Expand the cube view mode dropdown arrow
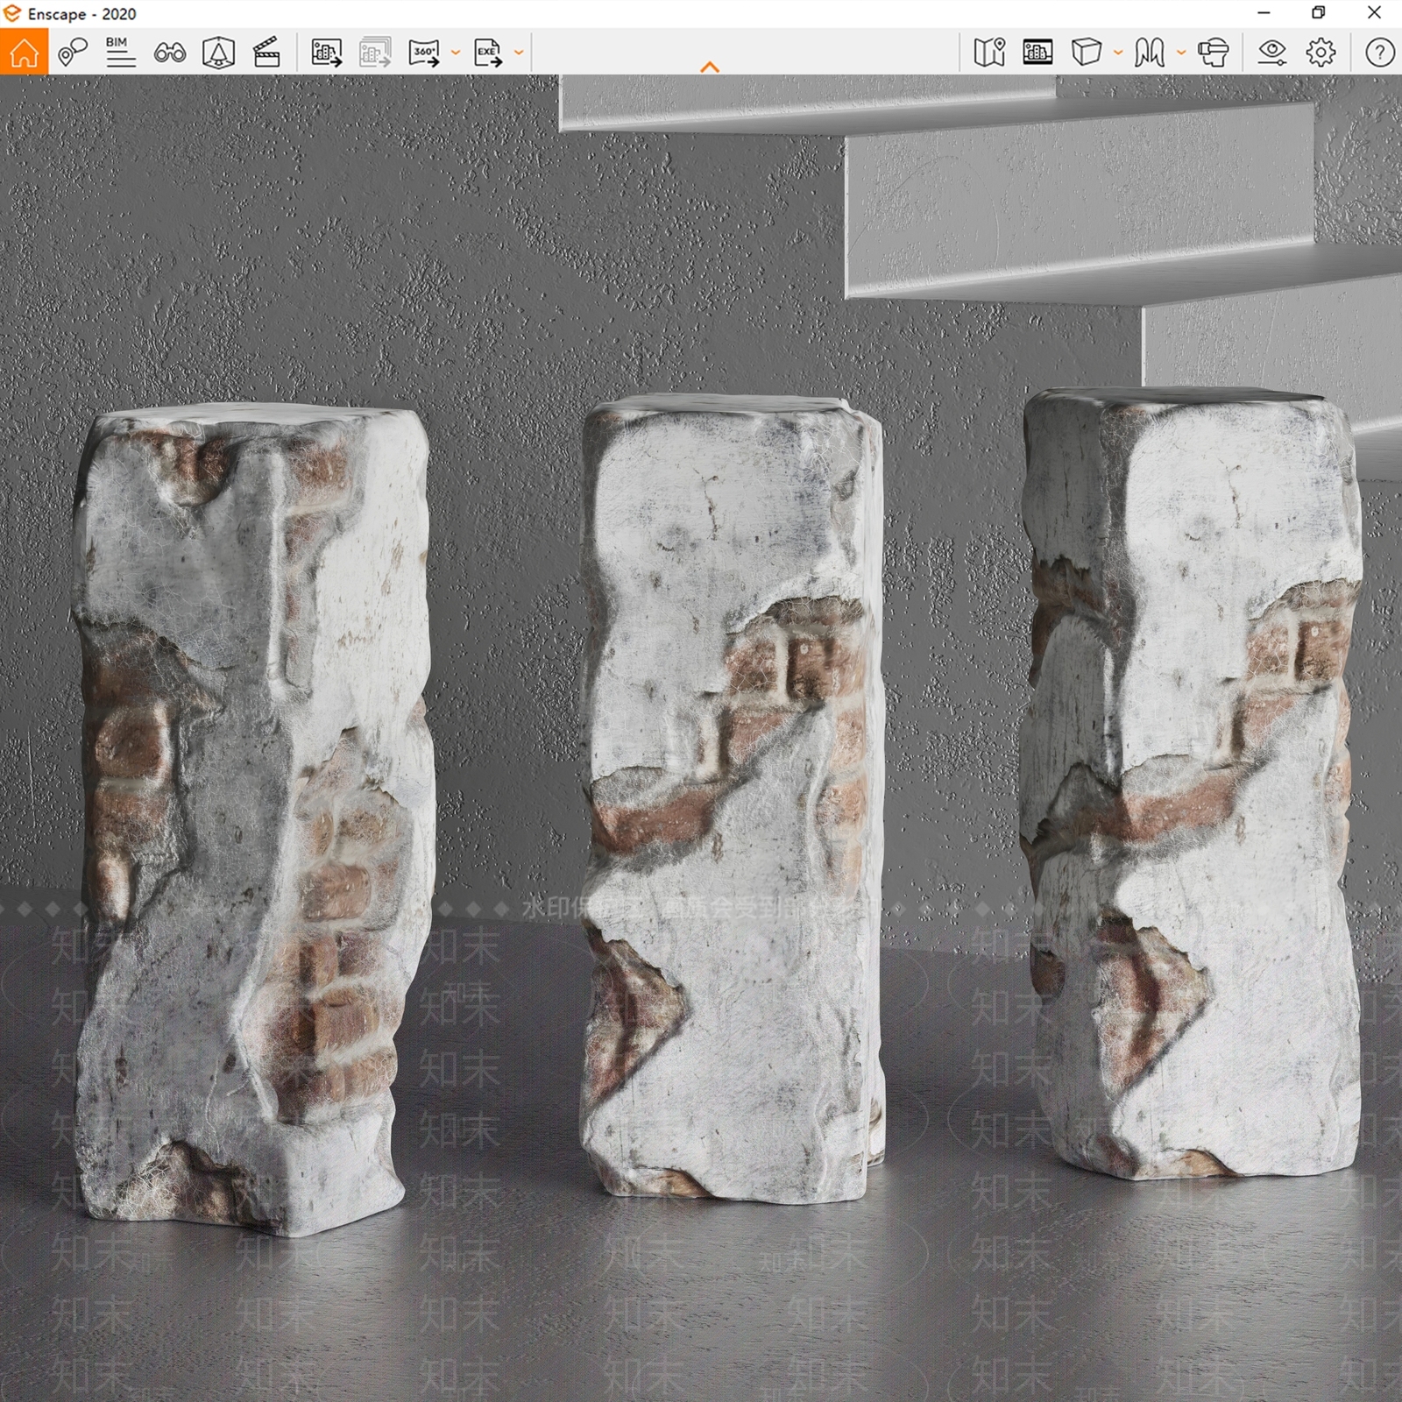1402x1402 pixels. 1118,53
